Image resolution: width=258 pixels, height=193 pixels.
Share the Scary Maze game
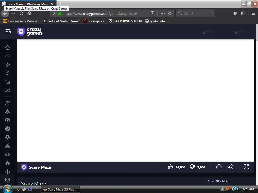230,167
